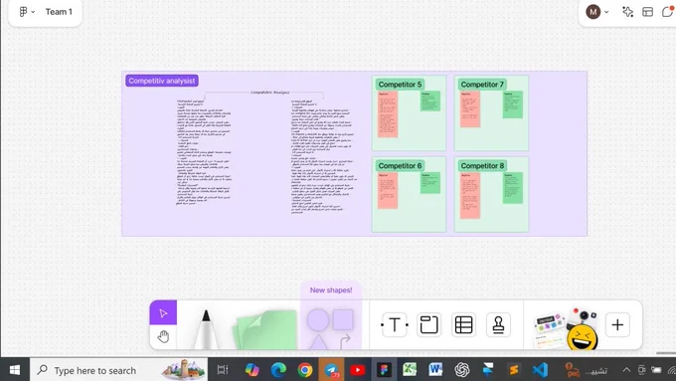
Task: Open Visual Studio Code from taskbar
Action: 540,370
